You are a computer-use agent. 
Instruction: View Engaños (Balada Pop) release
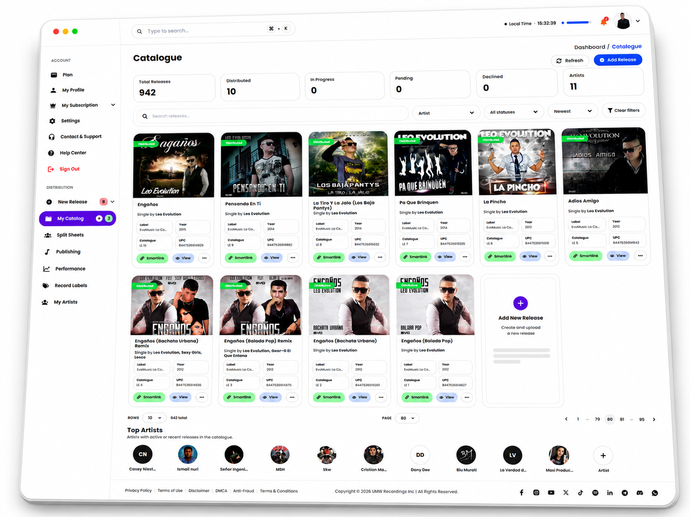tap(446, 397)
